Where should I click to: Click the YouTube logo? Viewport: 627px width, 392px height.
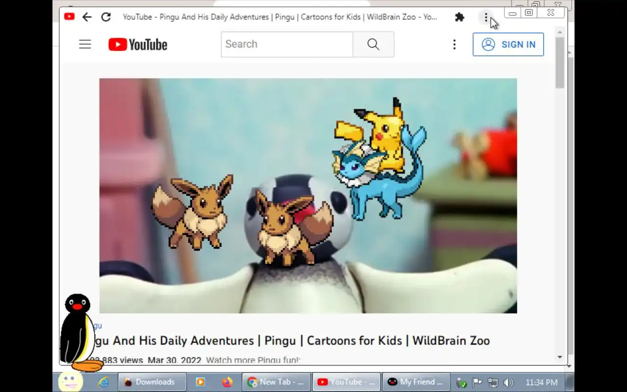pyautogui.click(x=138, y=45)
